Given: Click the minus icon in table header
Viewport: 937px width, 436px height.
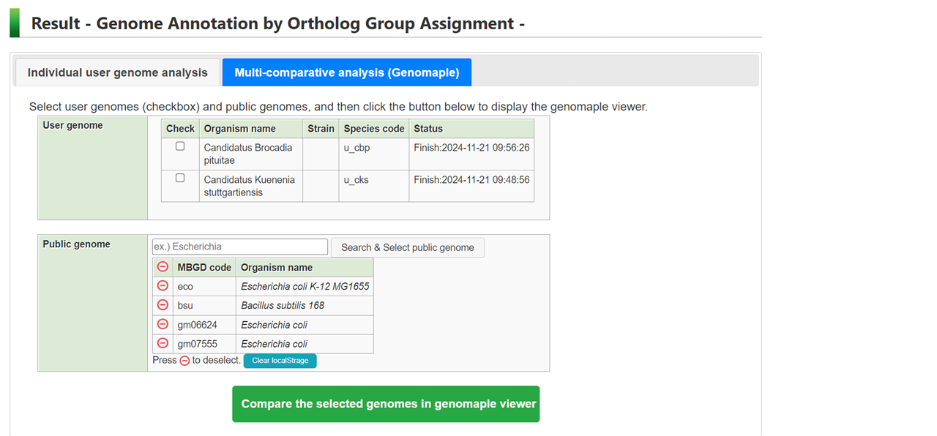Looking at the screenshot, I should pos(163,267).
